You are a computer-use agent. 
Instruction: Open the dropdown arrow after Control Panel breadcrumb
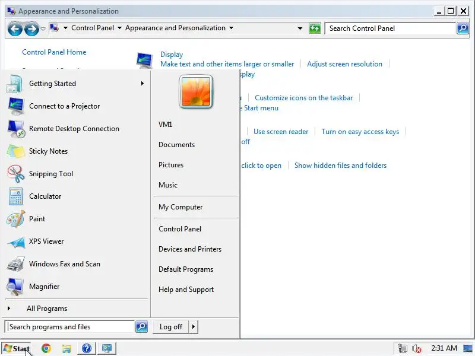point(120,28)
